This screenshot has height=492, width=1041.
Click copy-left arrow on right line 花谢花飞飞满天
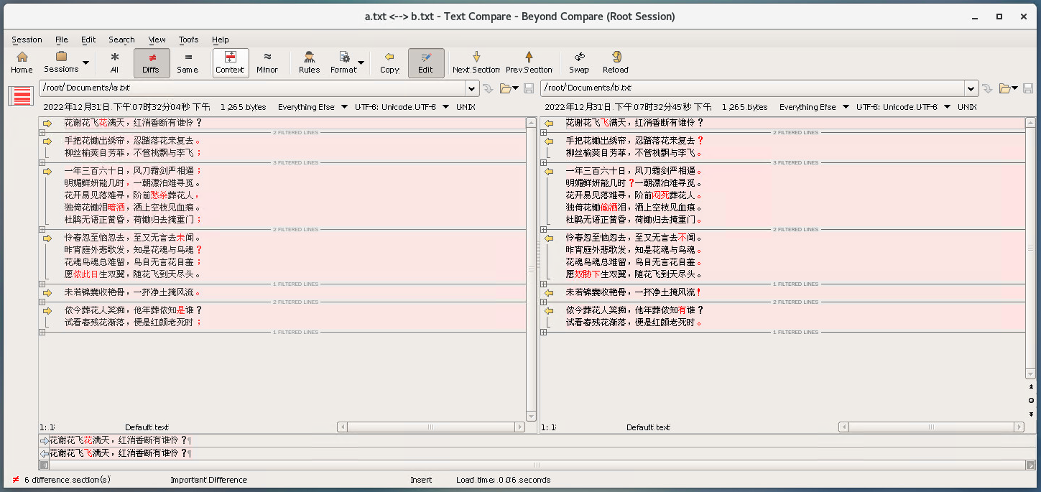[549, 123]
